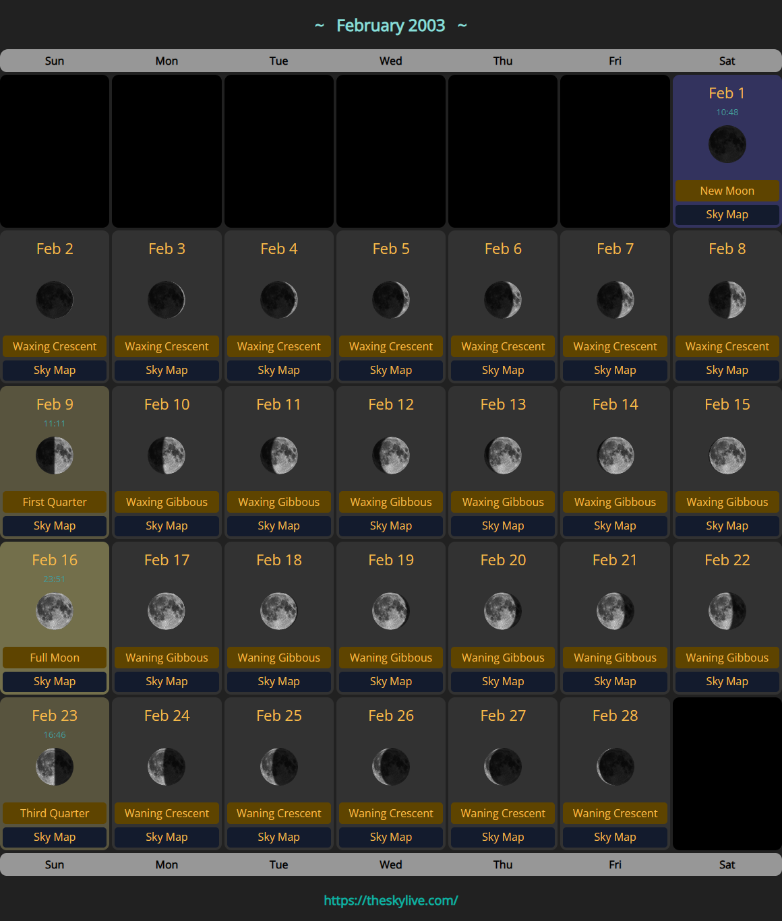782x921 pixels.
Task: Click the February 2003 title
Action: pos(391,26)
